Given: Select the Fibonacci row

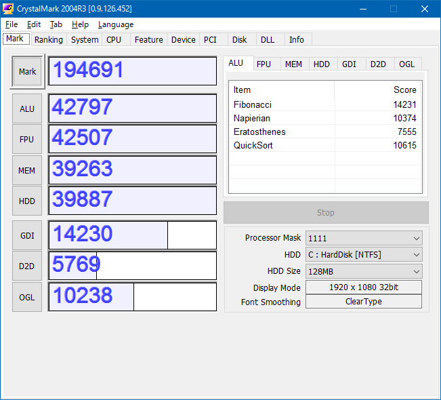Looking at the screenshot, I should [325, 104].
